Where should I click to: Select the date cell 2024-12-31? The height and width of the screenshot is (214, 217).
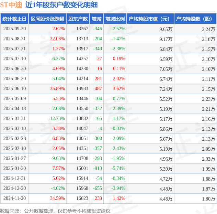click(14, 178)
